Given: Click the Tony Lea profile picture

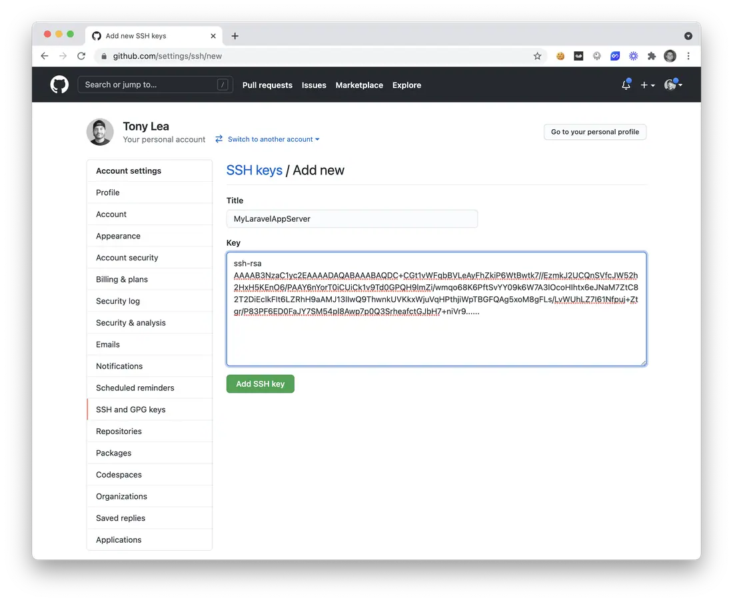Looking at the screenshot, I should pyautogui.click(x=100, y=132).
